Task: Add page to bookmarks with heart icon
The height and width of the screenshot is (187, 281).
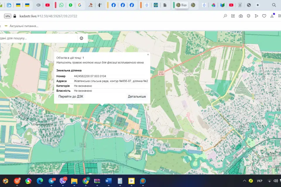Action: pyautogui.click(x=264, y=16)
